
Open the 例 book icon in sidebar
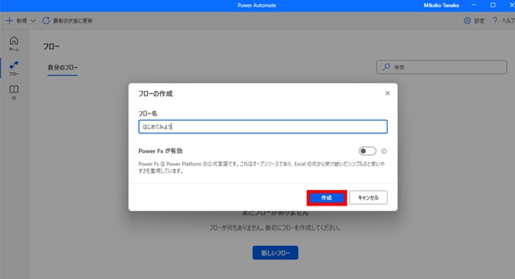click(x=14, y=93)
